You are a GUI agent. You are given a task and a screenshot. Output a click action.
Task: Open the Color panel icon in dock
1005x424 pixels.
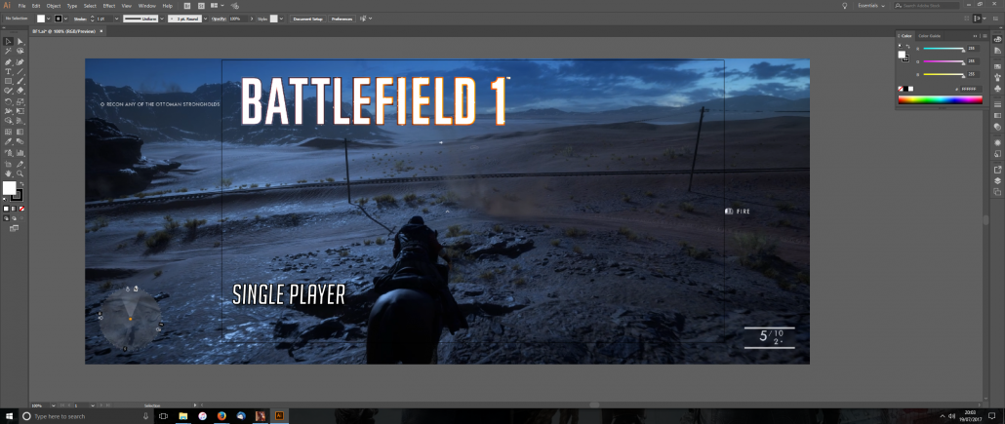pyautogui.click(x=996, y=39)
